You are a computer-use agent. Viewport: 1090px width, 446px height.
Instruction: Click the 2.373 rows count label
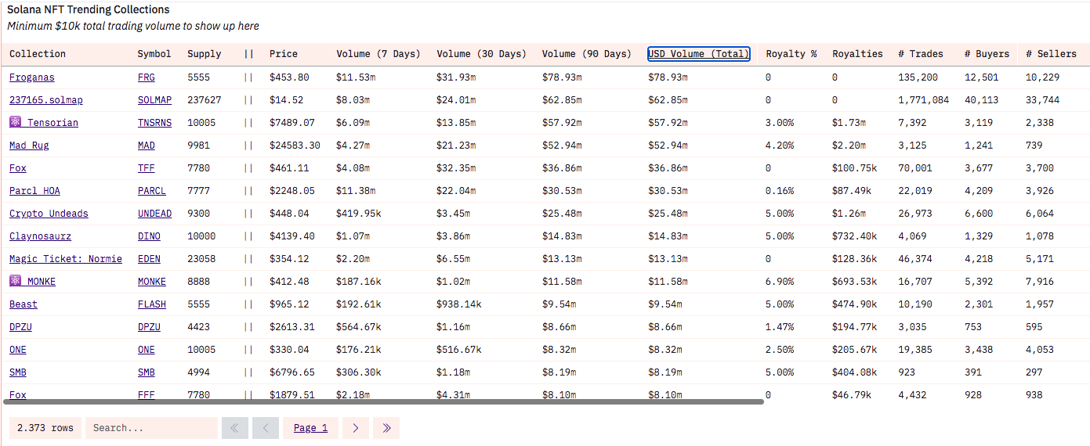tap(45, 428)
